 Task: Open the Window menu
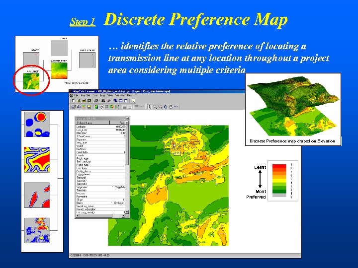tap(120, 95)
